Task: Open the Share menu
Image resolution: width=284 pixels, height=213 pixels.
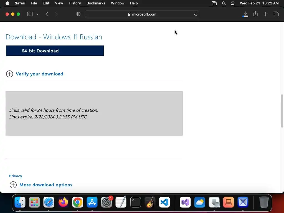Action: click(255, 14)
